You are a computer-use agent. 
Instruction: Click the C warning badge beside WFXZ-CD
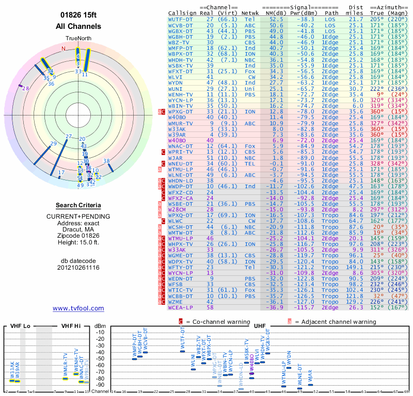[163, 192]
